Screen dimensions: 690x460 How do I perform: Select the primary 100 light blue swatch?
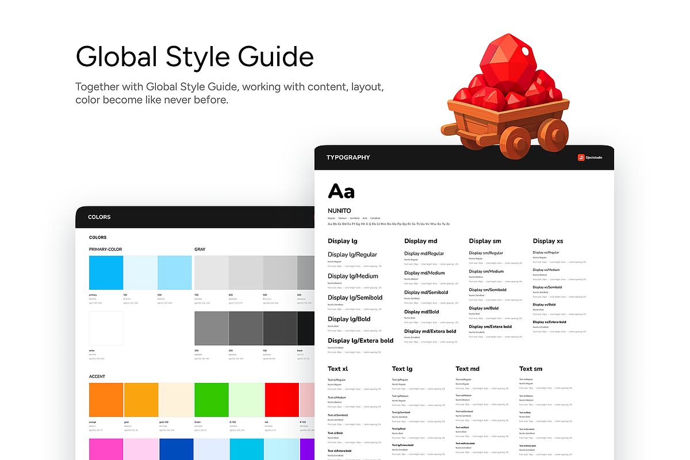tap(140, 273)
